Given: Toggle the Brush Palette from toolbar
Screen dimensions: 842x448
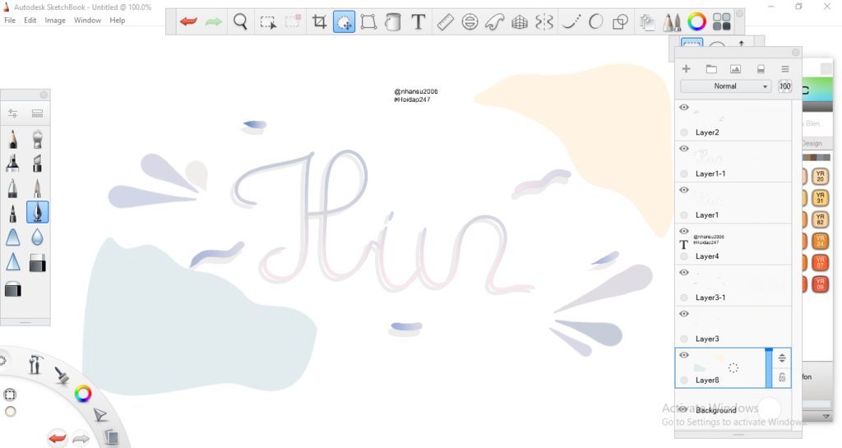Looking at the screenshot, I should (672, 21).
